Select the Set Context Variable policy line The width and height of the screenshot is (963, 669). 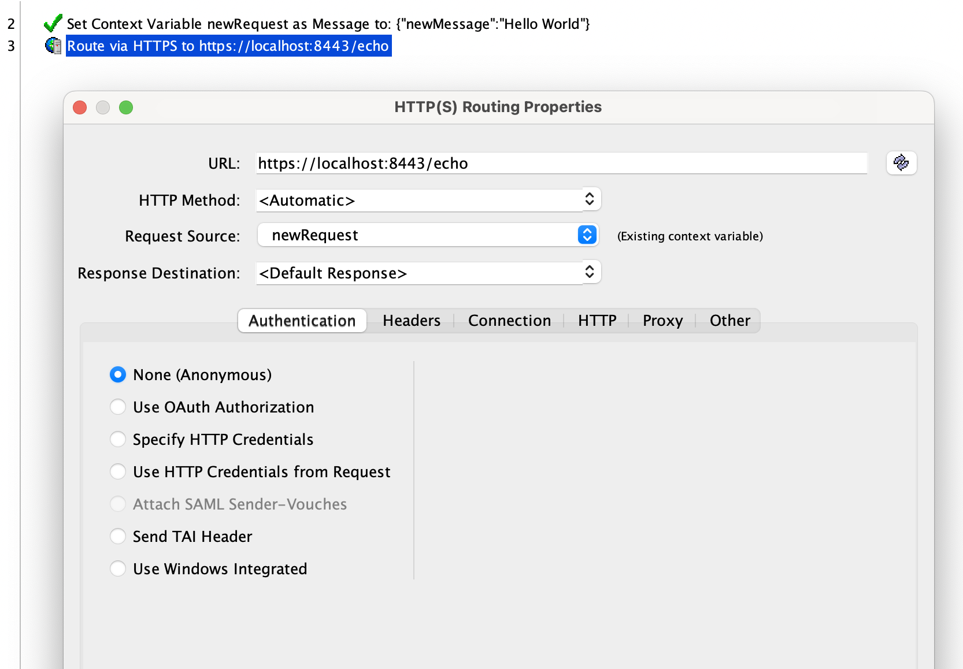[328, 24]
